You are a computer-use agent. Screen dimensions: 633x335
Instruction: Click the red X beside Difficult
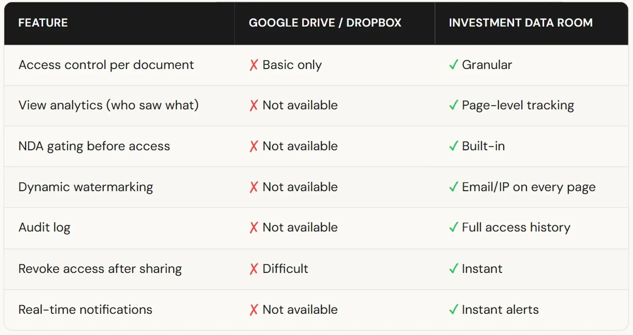click(x=254, y=269)
